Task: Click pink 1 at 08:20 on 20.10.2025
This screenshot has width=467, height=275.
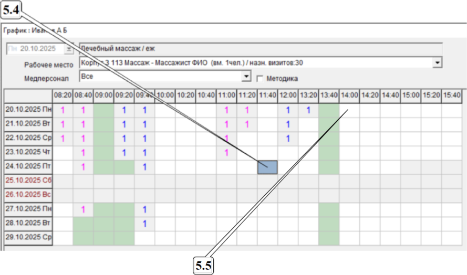Action: 63,110
